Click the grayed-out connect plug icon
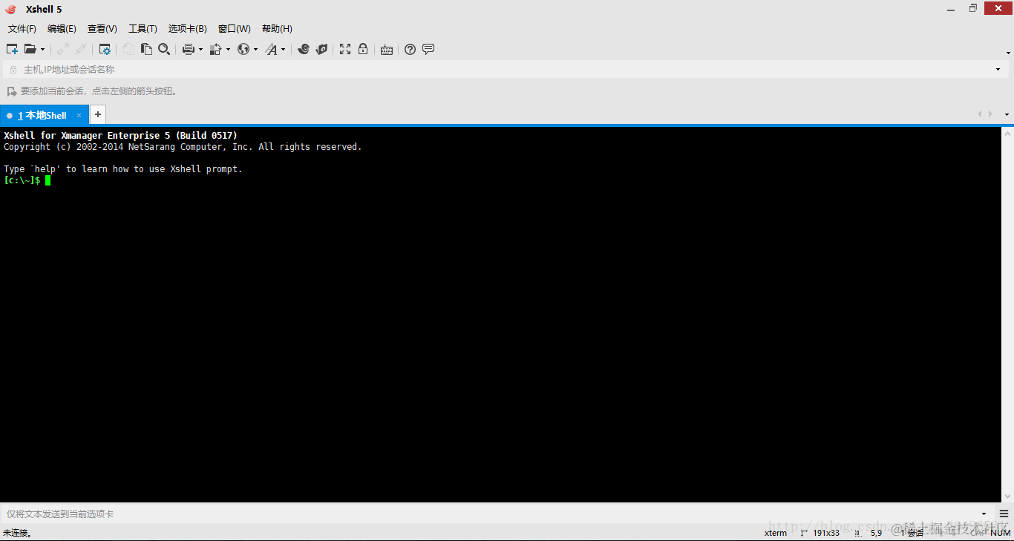1014x541 pixels. 63,49
